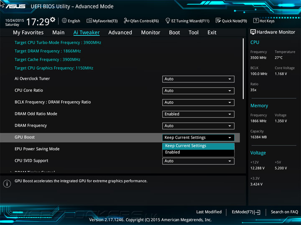Select the Exit tab

(x=212, y=32)
